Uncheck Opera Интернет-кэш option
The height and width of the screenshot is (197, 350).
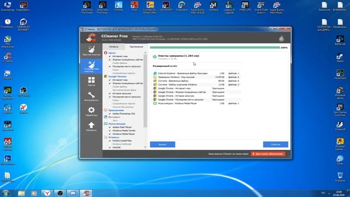tap(110, 56)
